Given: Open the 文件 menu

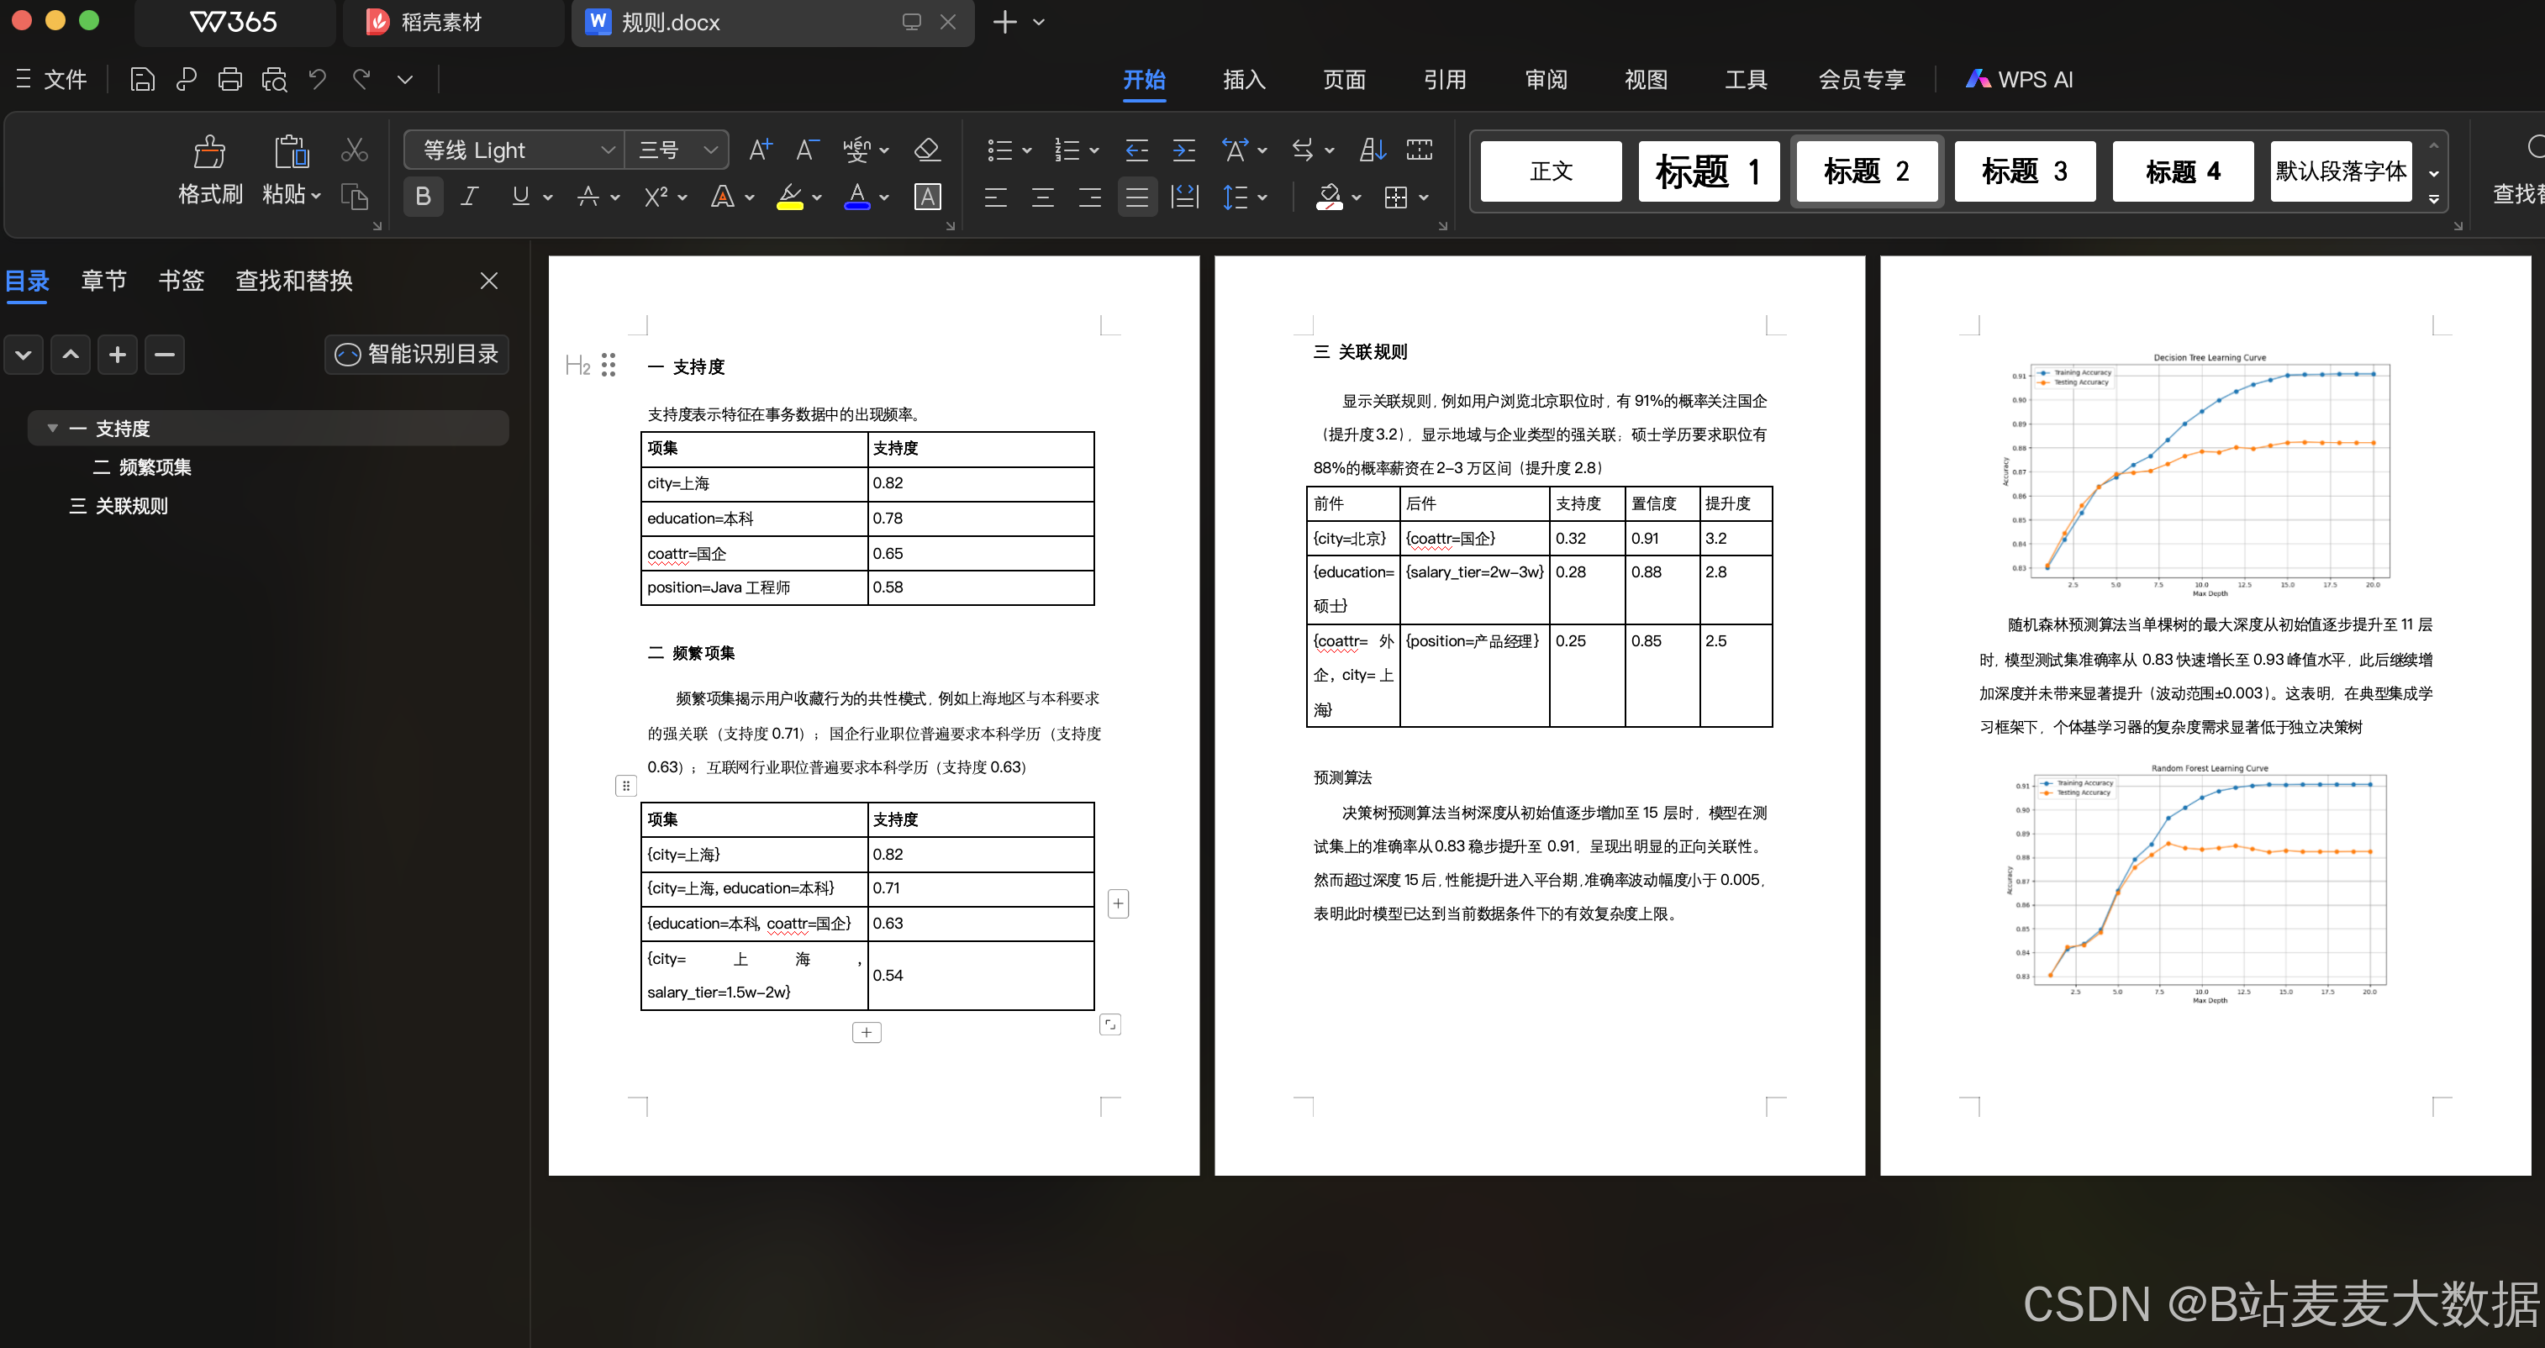Looking at the screenshot, I should click(51, 79).
